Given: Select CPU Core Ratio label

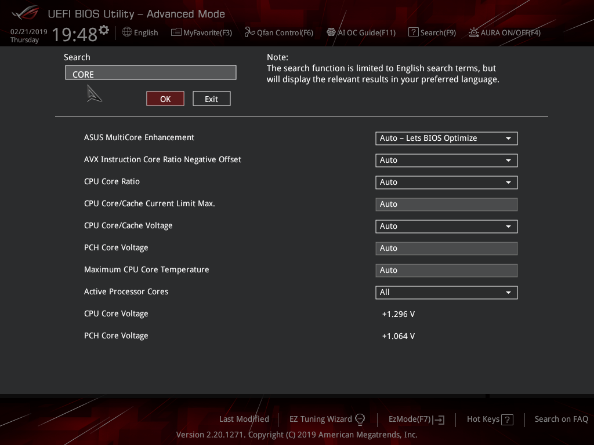Looking at the screenshot, I should click(x=112, y=181).
